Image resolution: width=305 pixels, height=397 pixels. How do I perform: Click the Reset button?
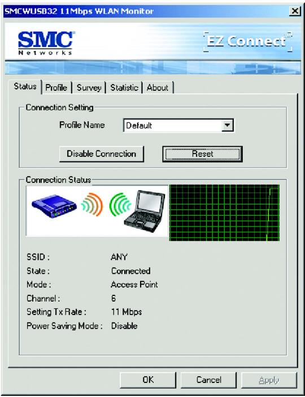(202, 154)
